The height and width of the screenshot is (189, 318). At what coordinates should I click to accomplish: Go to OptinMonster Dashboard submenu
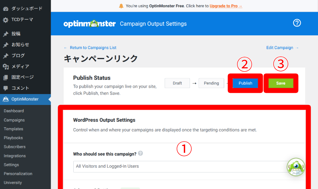coord(14,111)
